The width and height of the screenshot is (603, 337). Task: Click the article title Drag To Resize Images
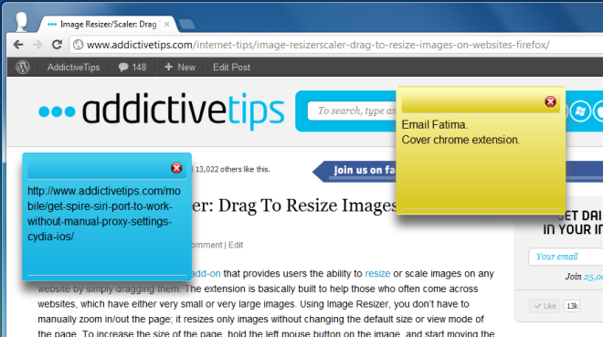coord(294,205)
